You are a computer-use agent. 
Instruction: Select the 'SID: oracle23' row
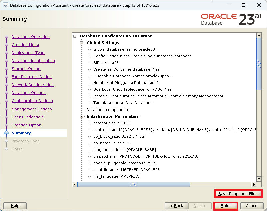click(x=106, y=63)
